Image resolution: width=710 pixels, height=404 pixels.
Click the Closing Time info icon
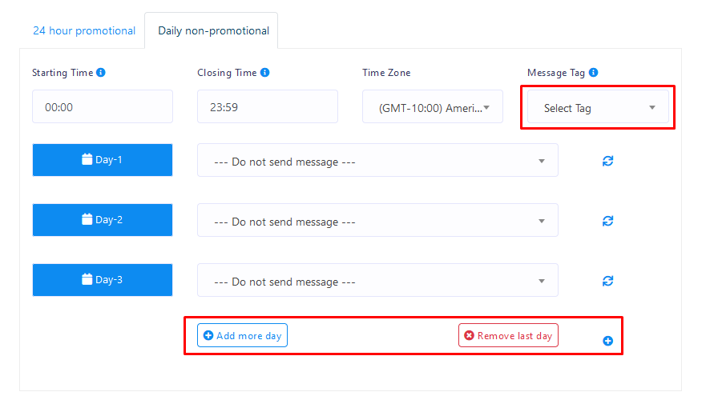pyautogui.click(x=265, y=73)
